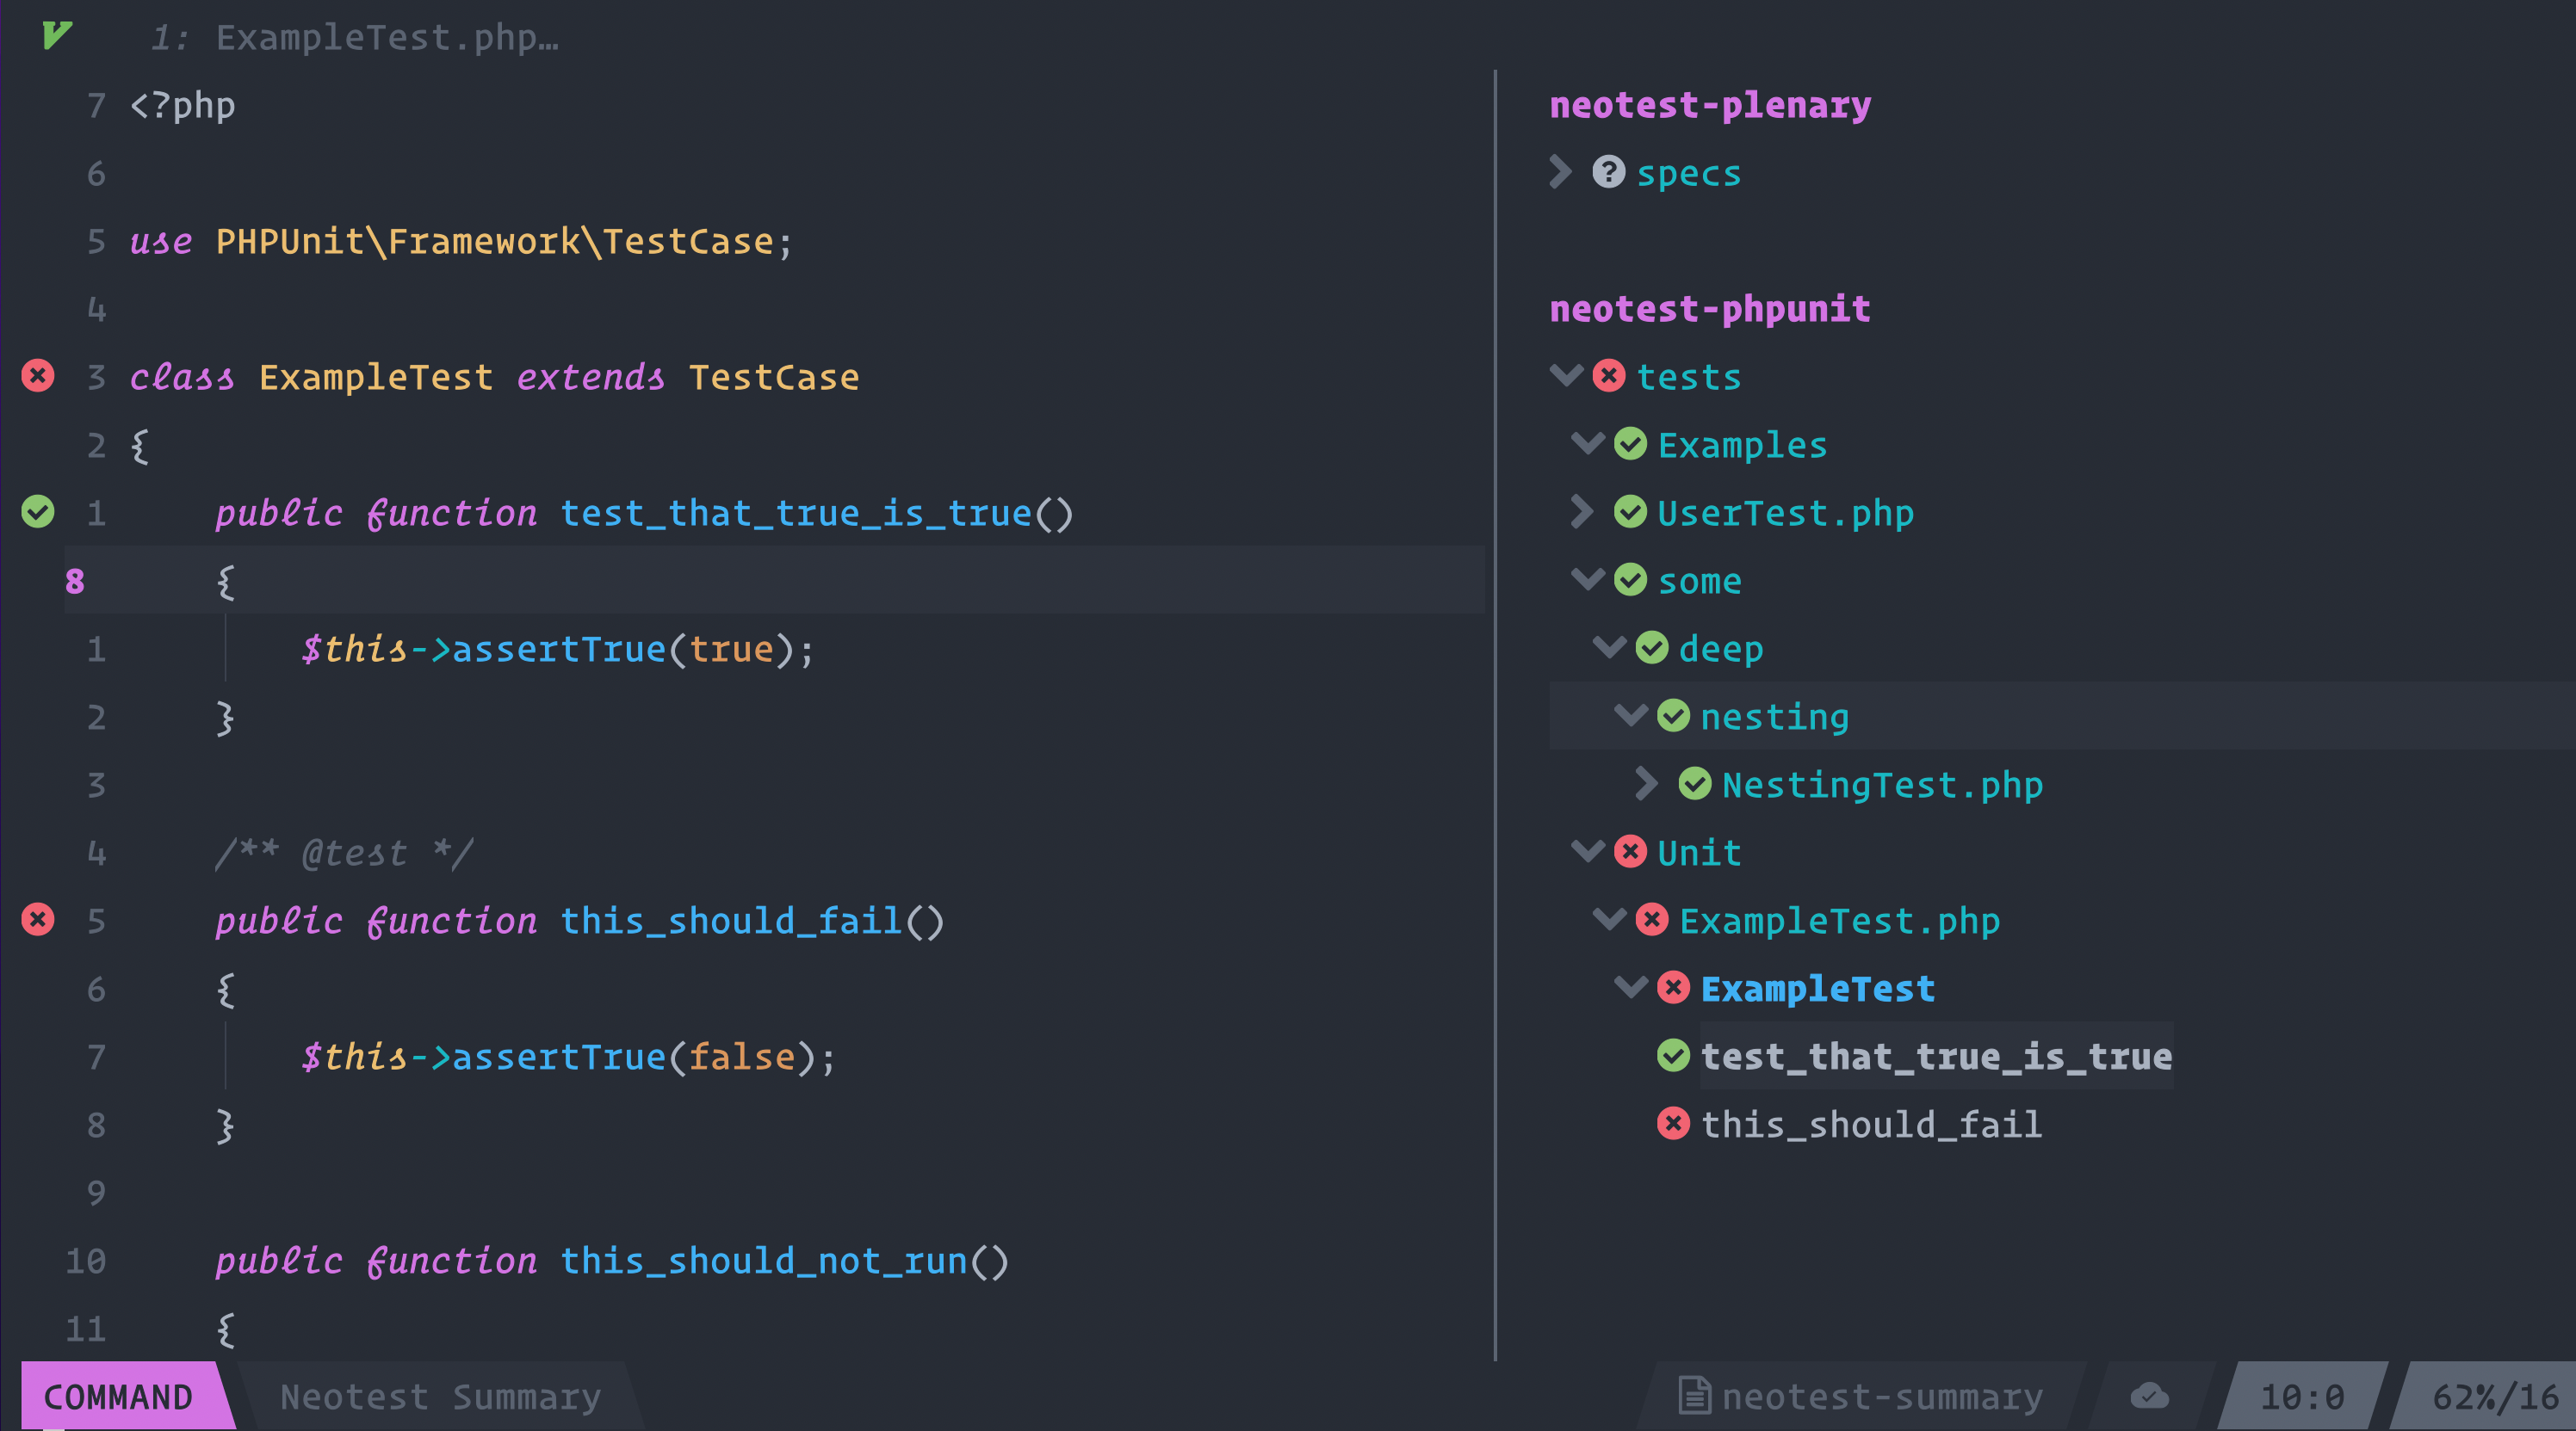
Task: Expand the UserTest.php chevron
Action: [x=1582, y=512]
